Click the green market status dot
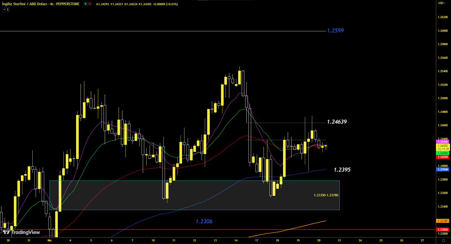 pyautogui.click(x=85, y=4)
